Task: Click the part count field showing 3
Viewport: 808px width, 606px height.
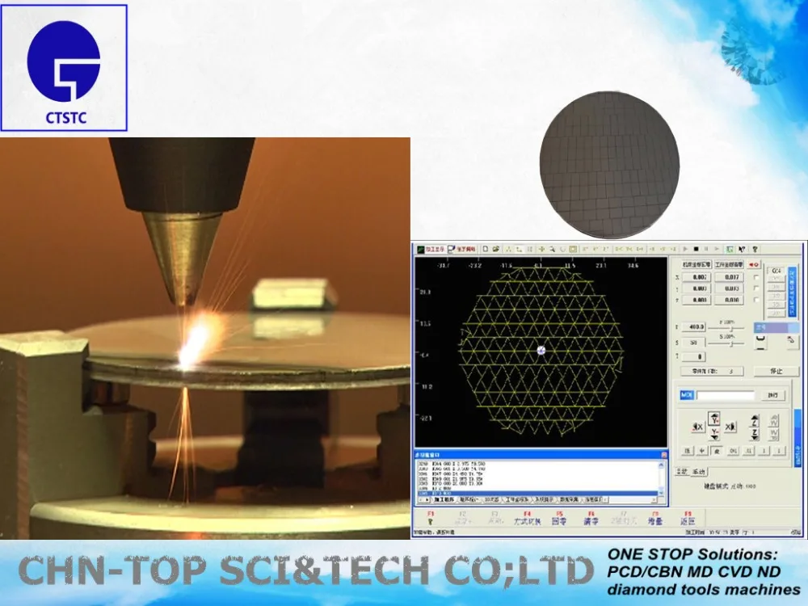Action: tap(712, 371)
